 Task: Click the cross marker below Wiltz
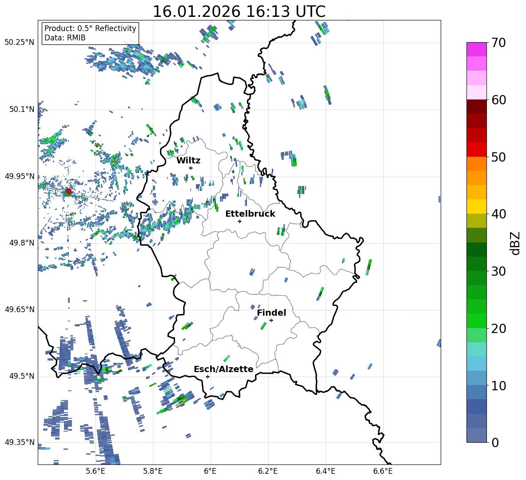coord(191,168)
